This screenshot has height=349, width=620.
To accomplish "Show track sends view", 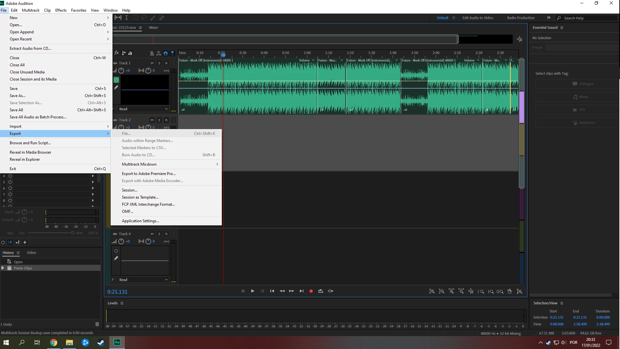I will (124, 53).
